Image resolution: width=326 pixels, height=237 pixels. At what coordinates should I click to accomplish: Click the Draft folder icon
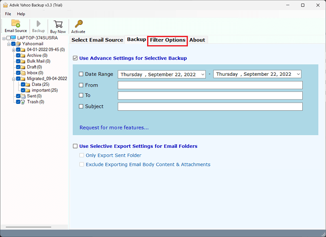[x=23, y=67]
